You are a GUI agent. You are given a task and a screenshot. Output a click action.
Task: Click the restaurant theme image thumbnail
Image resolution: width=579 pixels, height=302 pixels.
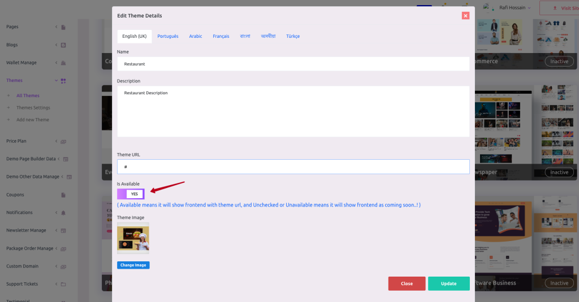(133, 238)
